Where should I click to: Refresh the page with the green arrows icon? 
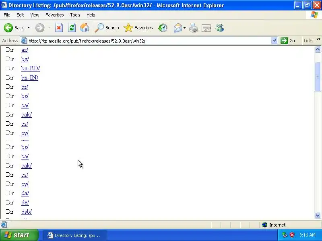[x=72, y=28]
